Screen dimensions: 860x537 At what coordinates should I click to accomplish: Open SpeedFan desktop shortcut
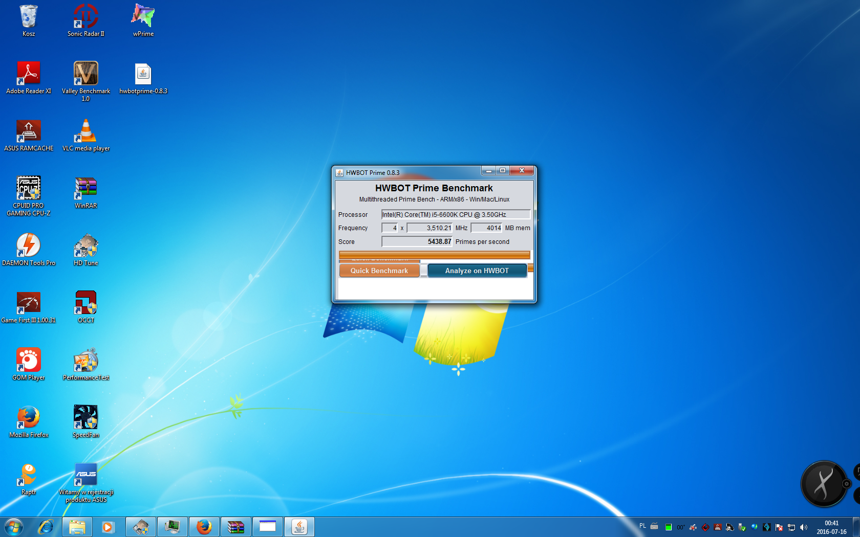(x=86, y=421)
